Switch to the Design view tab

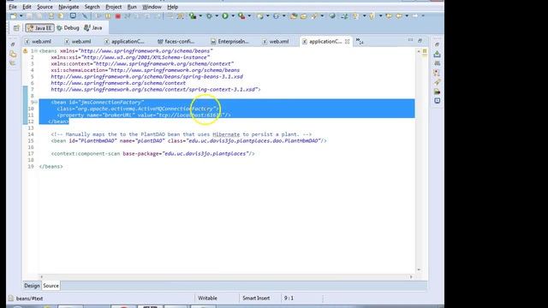pos(32,286)
